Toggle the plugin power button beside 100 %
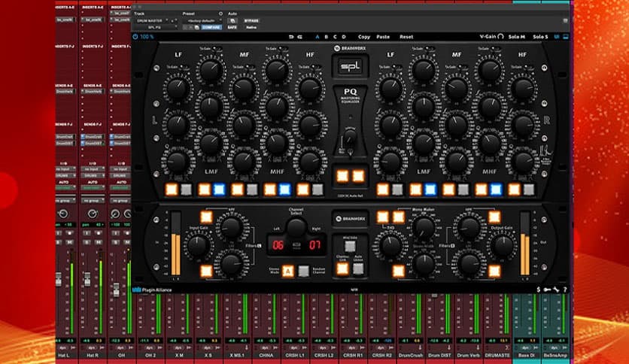Viewport: 629px width, 364px height. [135, 37]
